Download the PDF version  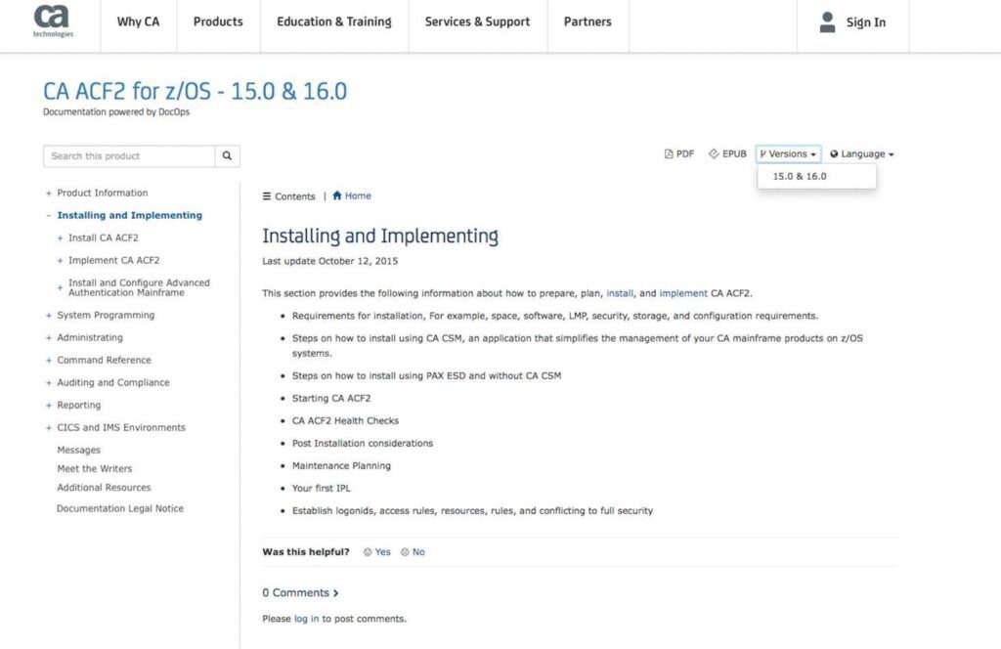tap(679, 154)
